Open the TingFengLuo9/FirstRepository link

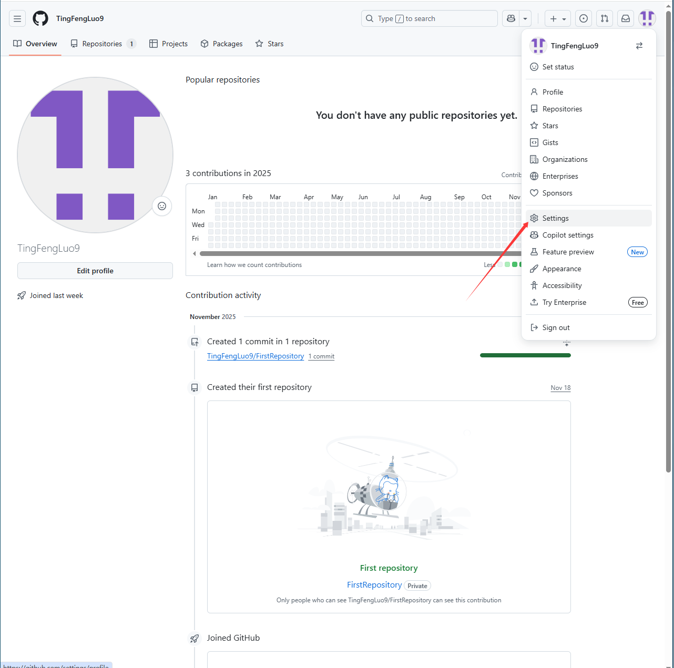[256, 356]
